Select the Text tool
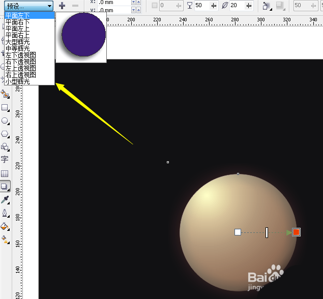This screenshot has height=299, width=323. (5, 159)
